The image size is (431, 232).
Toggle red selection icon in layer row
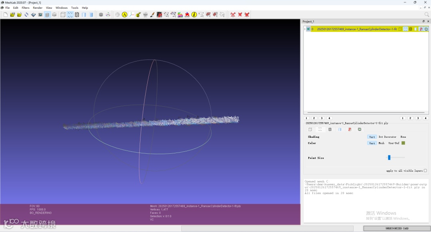tap(421, 29)
